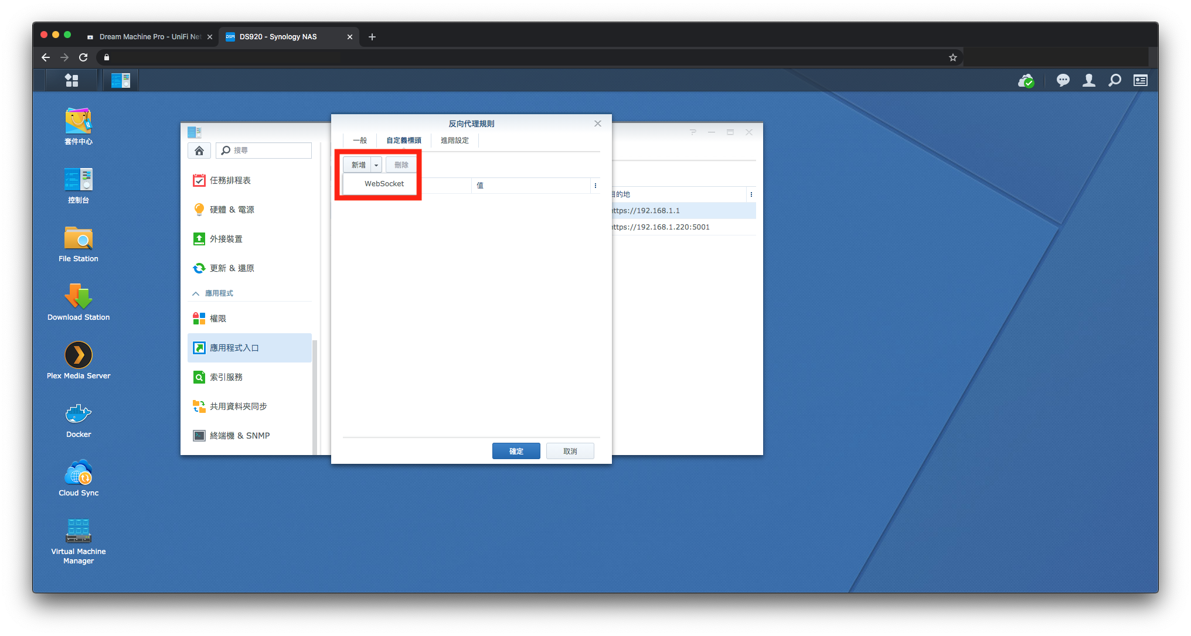The image size is (1191, 636).
Task: Open Terminal & SNMP (終端機 & SNMP)
Action: tap(250, 436)
